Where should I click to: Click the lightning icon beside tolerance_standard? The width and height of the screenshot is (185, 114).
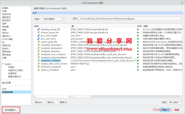pos(38,67)
